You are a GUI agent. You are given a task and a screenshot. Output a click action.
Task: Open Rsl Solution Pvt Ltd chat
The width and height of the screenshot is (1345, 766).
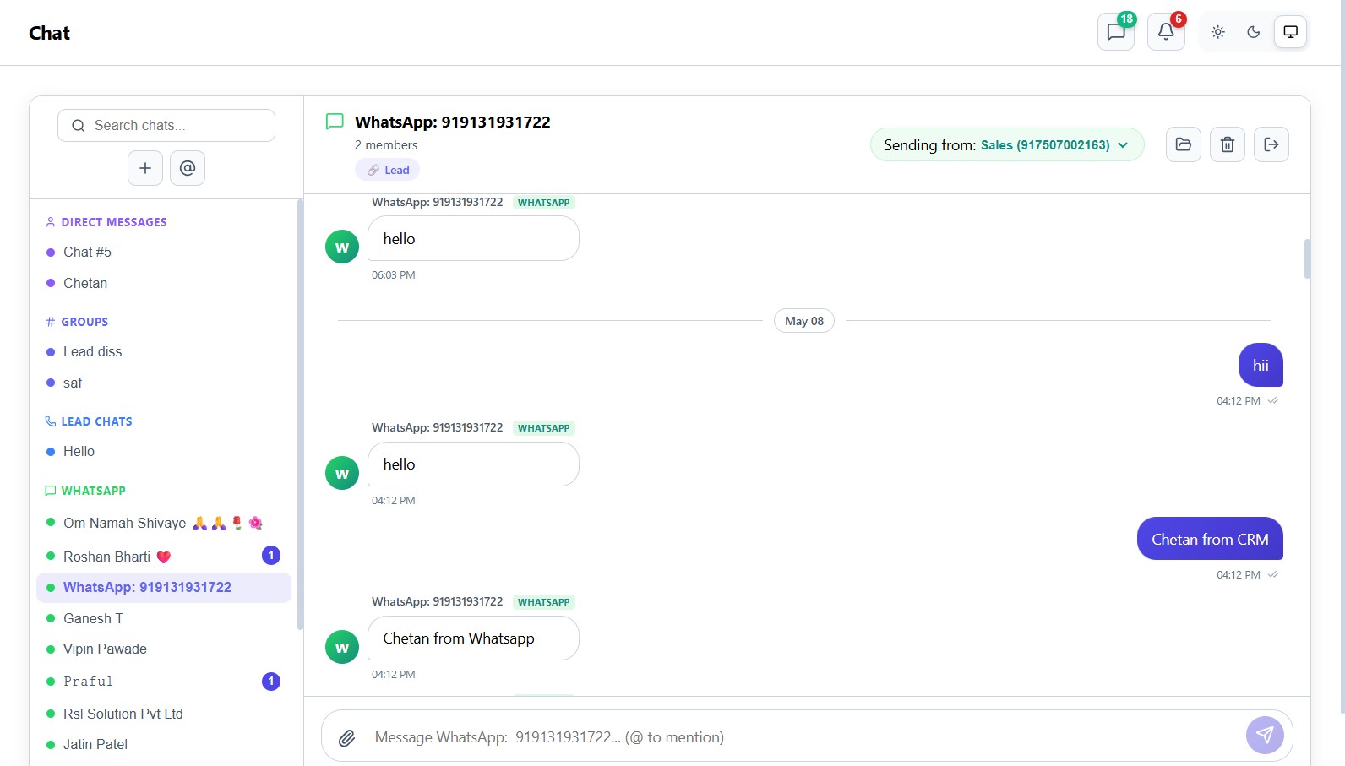tap(164, 714)
